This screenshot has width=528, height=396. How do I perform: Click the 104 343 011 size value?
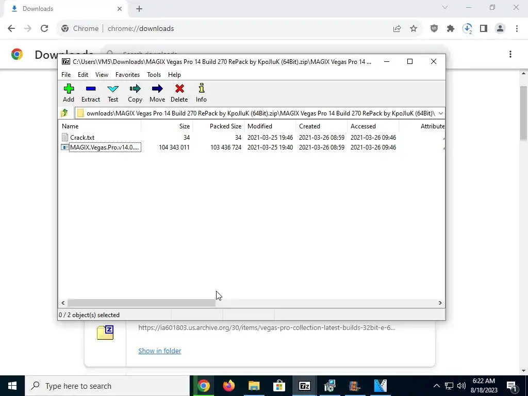(x=174, y=147)
